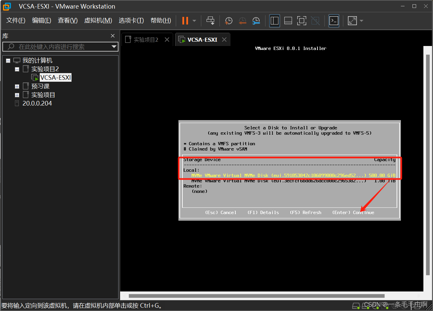Open the snapshot manager
The height and width of the screenshot is (311, 433).
coord(256,21)
